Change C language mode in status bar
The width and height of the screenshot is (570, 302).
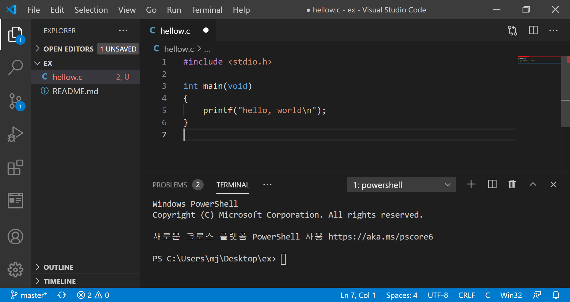point(487,295)
